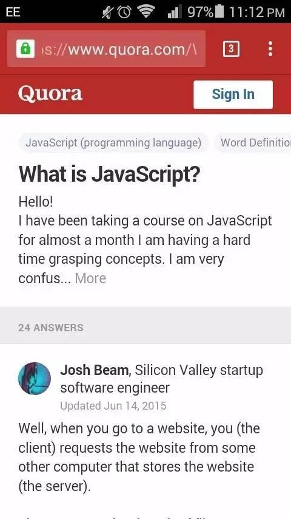This screenshot has width=291, height=519.
Task: Select the Word Definitions topic tag
Action: [x=253, y=143]
